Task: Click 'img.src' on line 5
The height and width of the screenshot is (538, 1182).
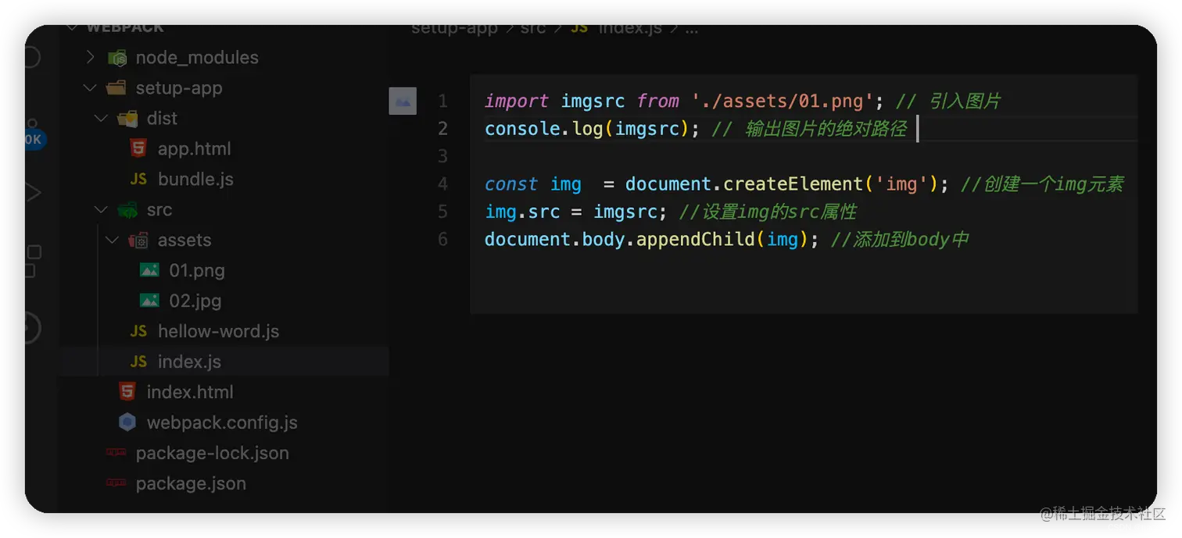Action: click(522, 212)
